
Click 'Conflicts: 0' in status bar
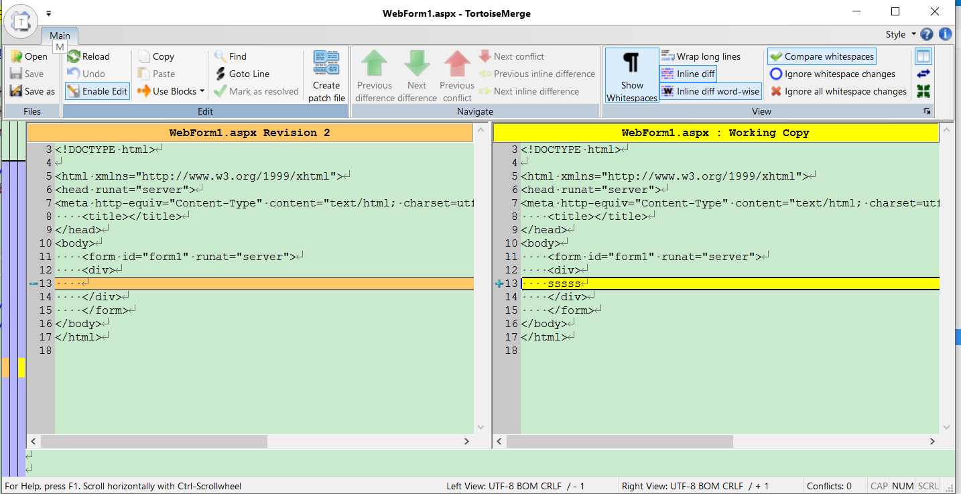coord(829,486)
